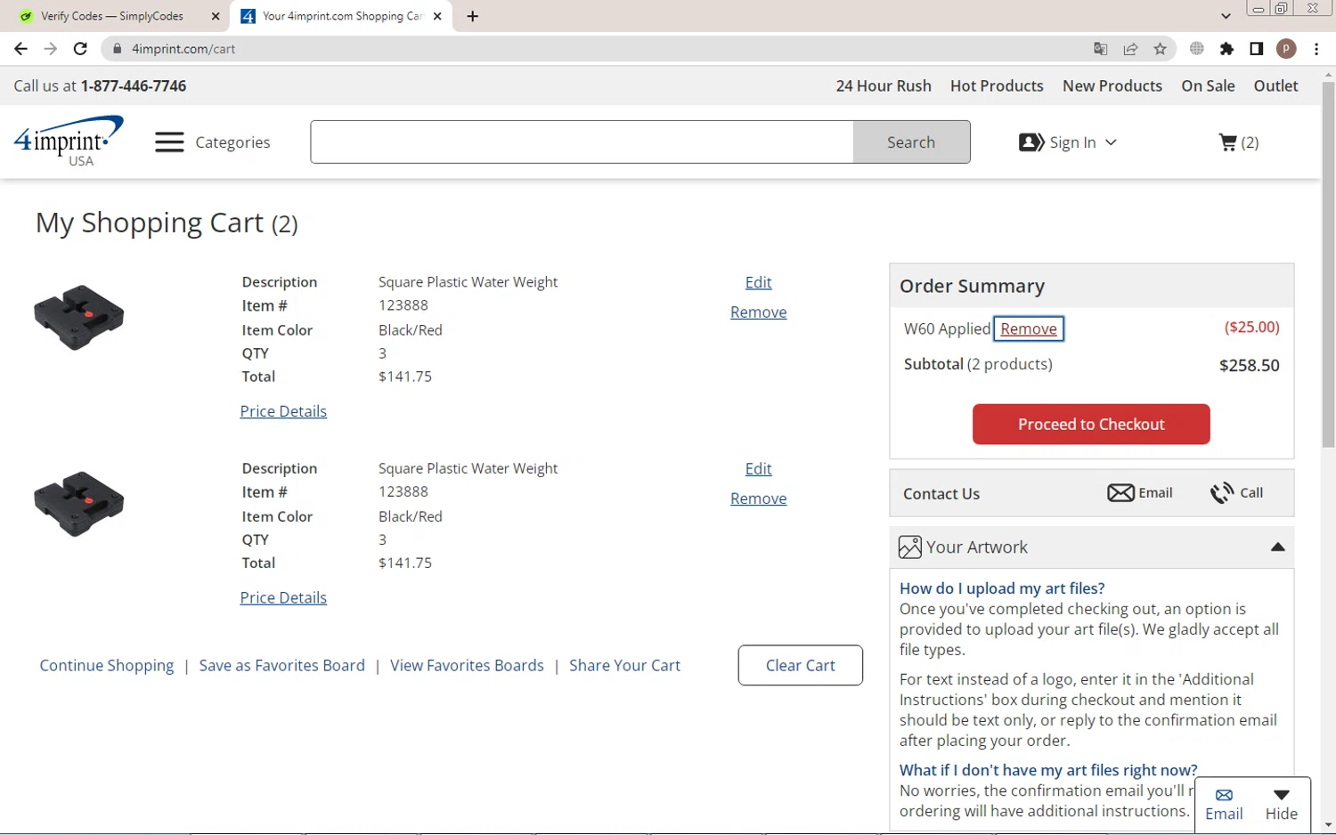Image resolution: width=1336 pixels, height=835 pixels.
Task: Open the Categories hamburger menu
Action: tap(169, 142)
